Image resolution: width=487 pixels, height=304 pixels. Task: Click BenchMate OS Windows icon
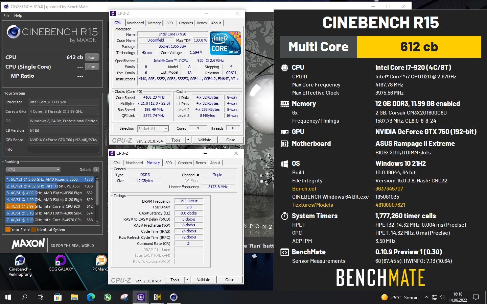[285, 164]
